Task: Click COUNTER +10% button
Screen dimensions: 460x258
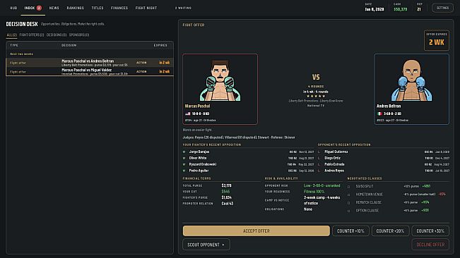Action: click(x=350, y=231)
